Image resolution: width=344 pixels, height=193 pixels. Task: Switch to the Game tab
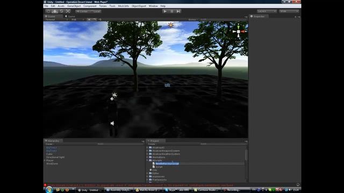click(x=70, y=17)
